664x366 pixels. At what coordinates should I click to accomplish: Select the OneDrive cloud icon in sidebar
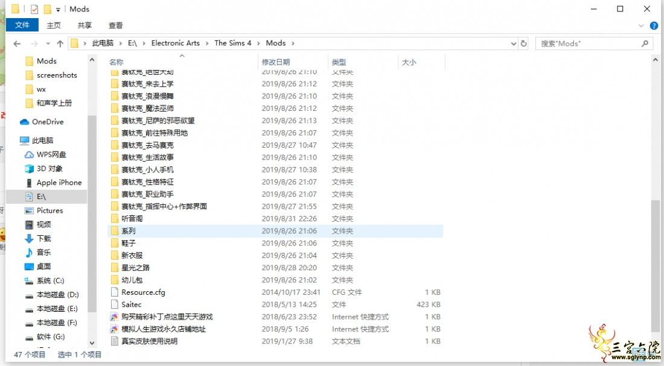tap(24, 122)
